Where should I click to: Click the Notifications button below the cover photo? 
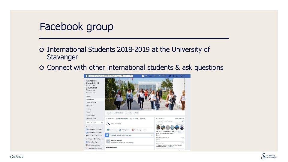point(119,113)
